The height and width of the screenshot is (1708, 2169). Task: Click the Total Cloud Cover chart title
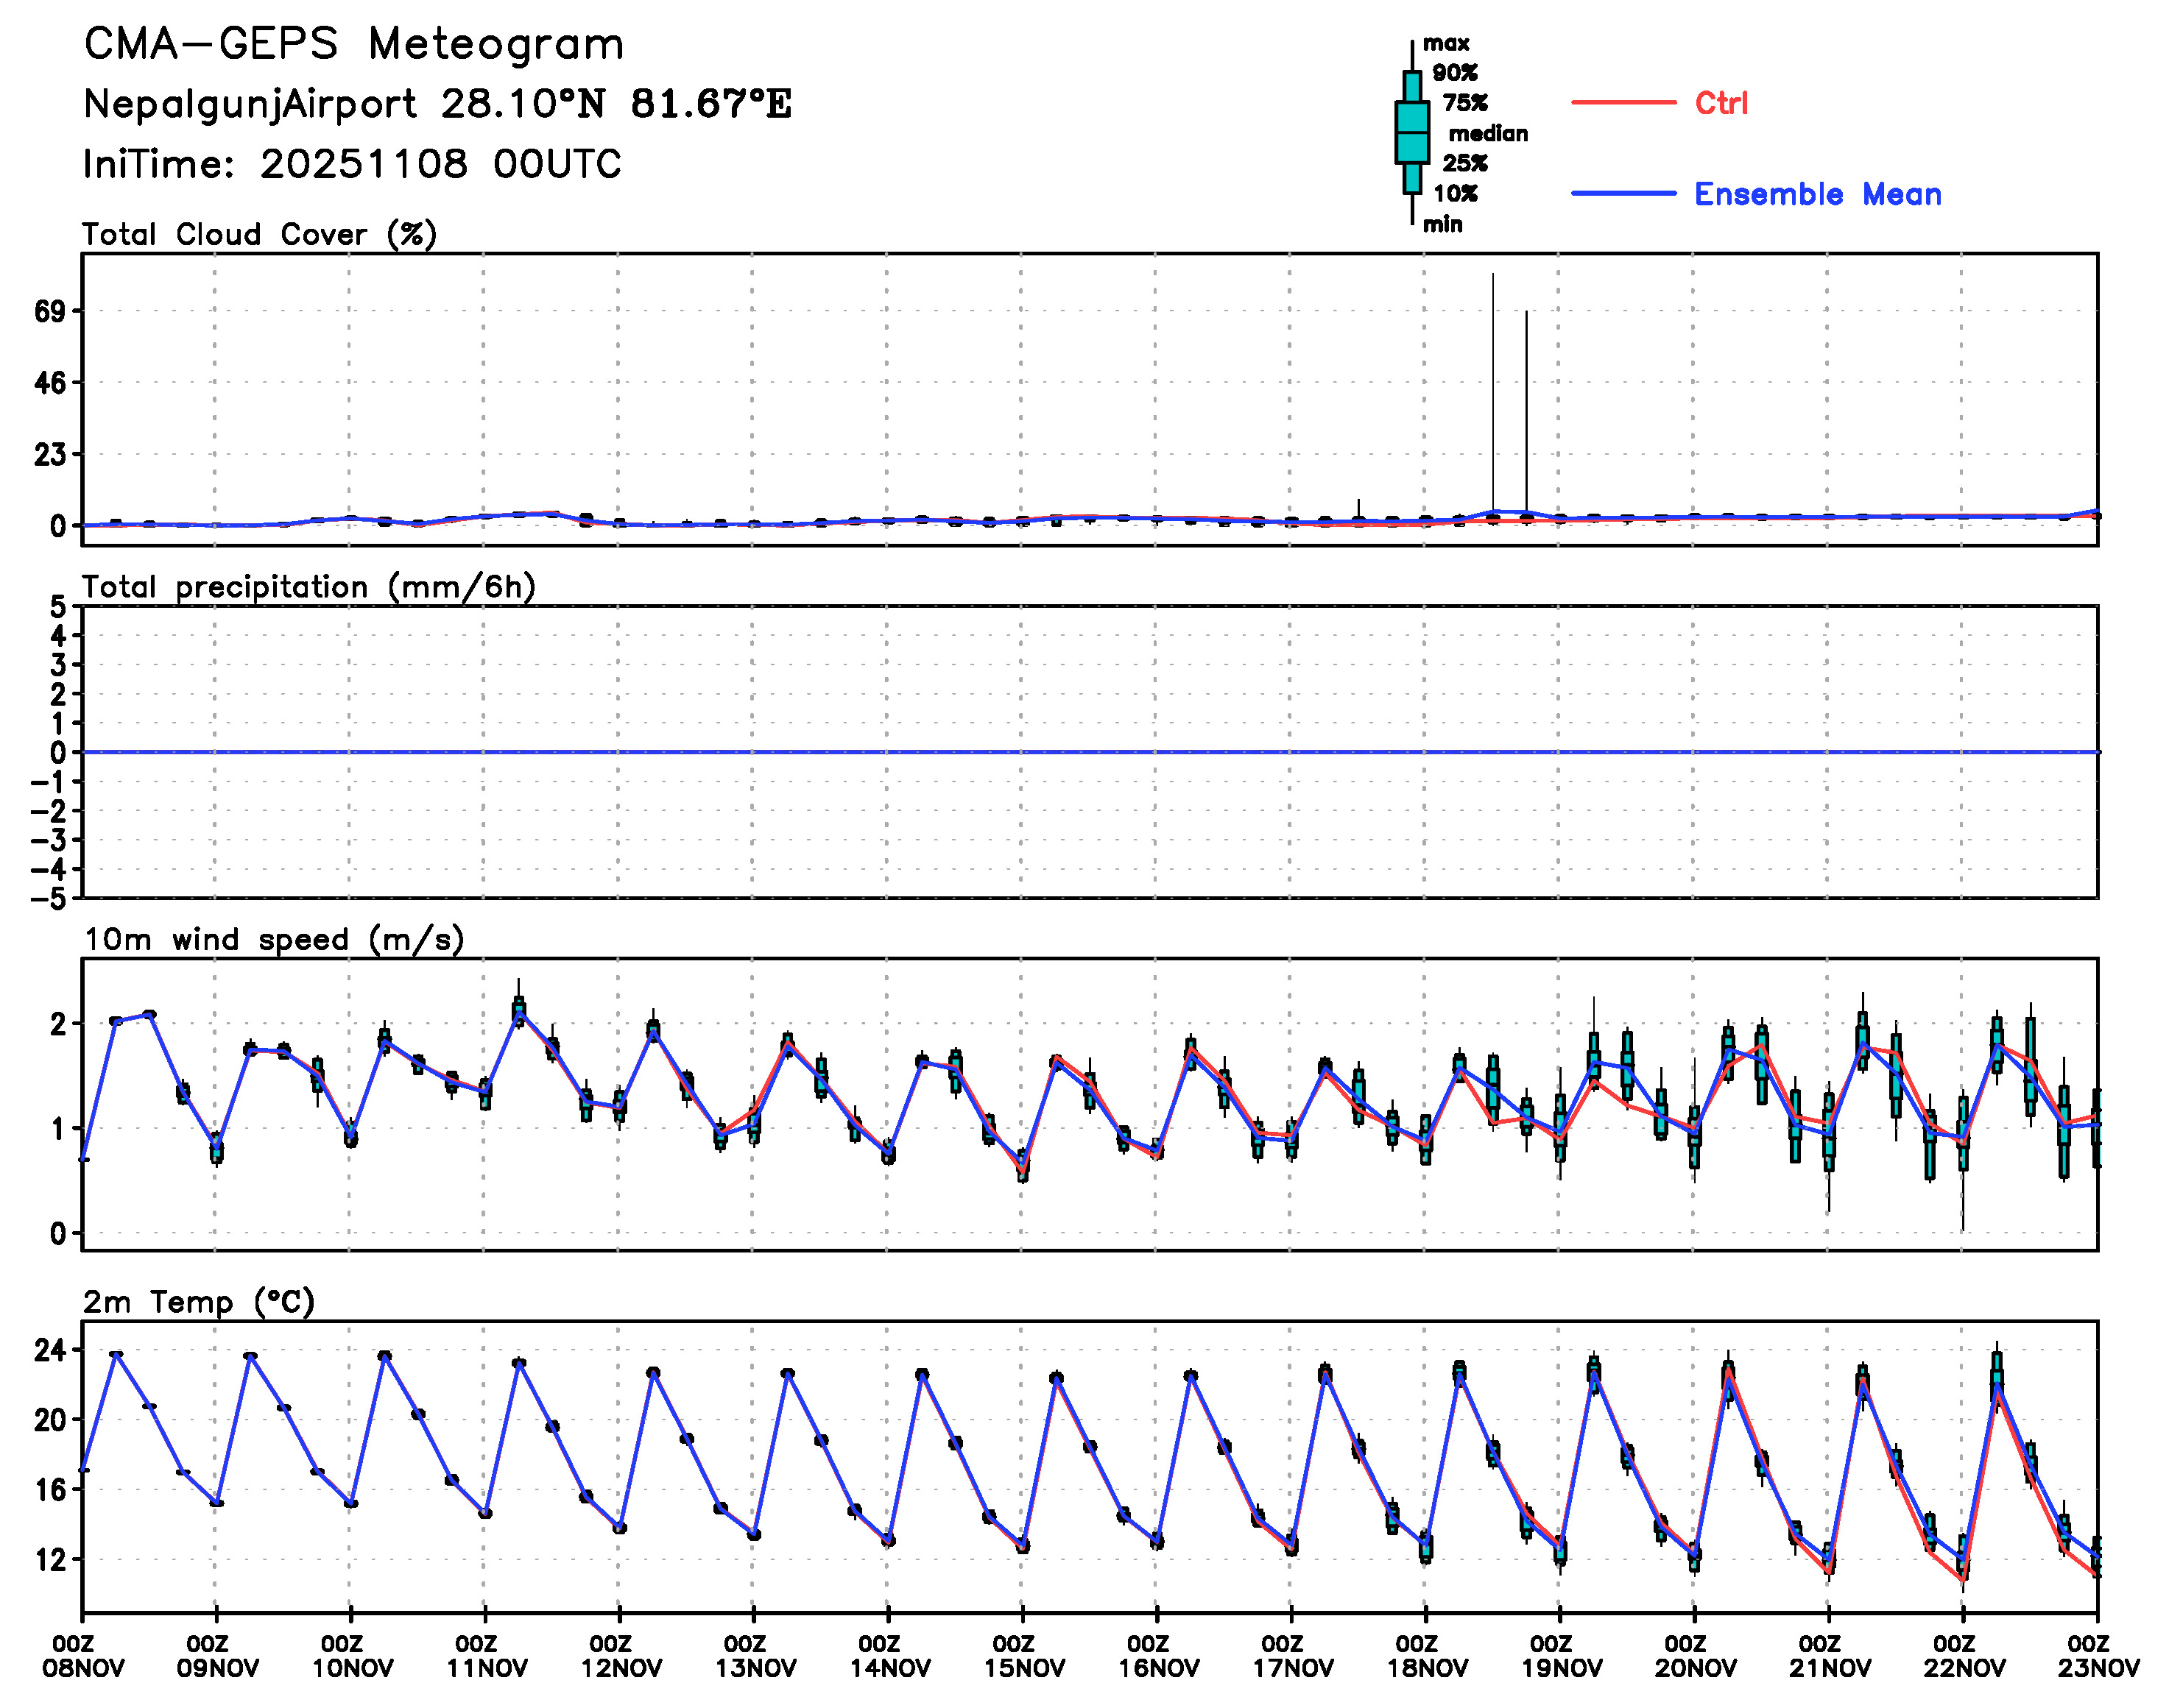coord(259,234)
